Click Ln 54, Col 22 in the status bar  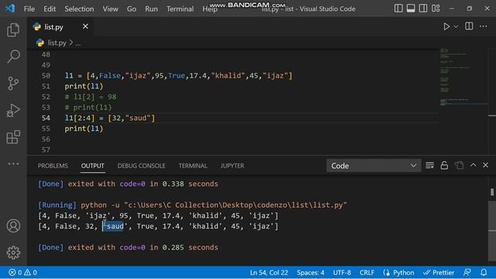click(x=269, y=272)
